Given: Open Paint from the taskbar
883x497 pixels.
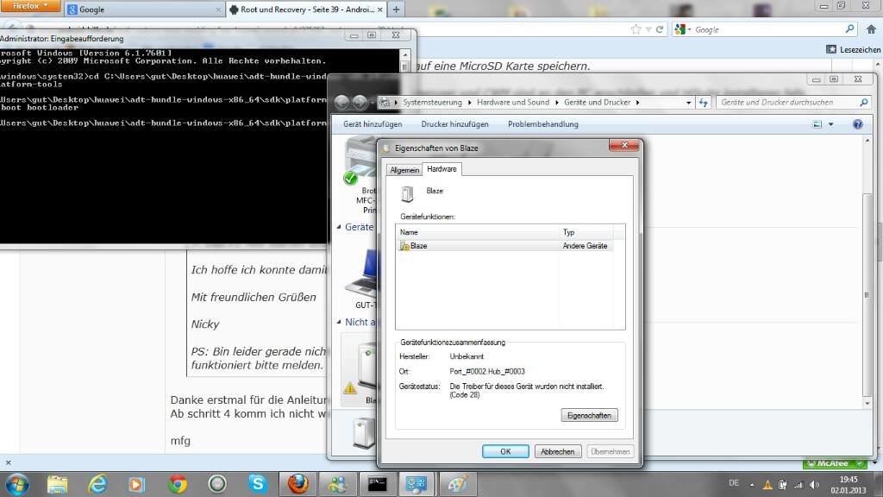Looking at the screenshot, I should pyautogui.click(x=457, y=484).
